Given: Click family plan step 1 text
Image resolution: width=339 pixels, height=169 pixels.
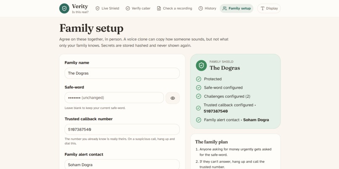Looking at the screenshot, I should pyautogui.click(x=236, y=152).
